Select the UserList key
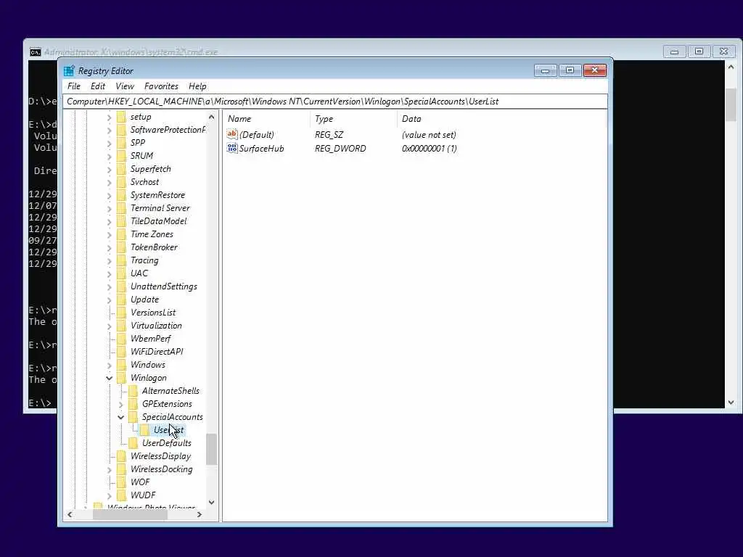This screenshot has width=743, height=557. (168, 430)
